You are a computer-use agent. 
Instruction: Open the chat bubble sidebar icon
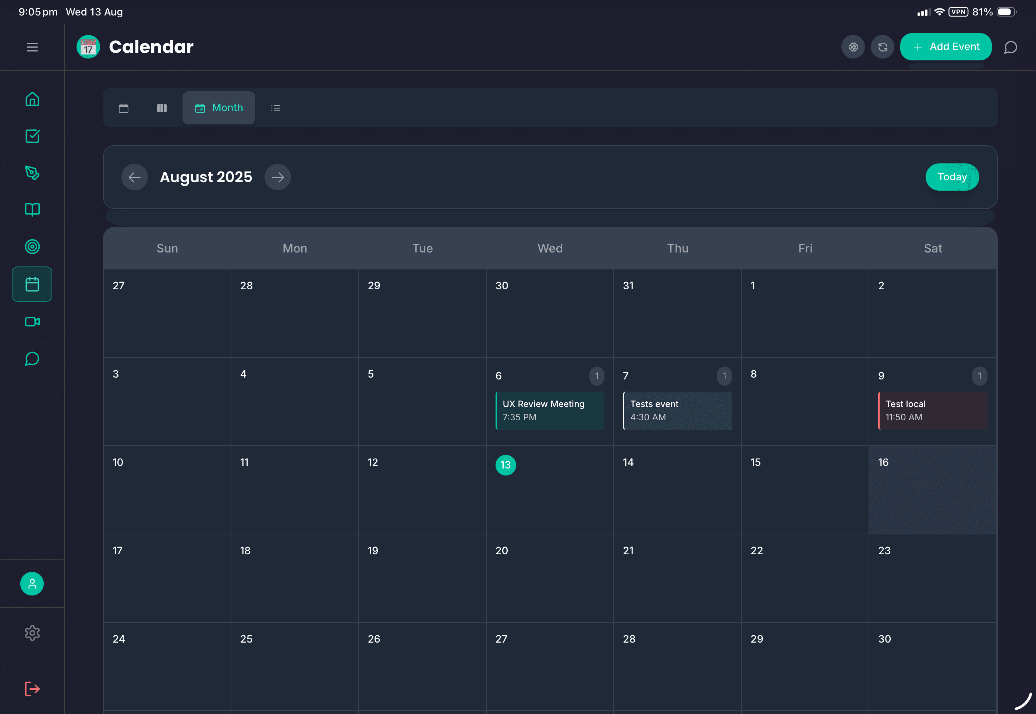(x=32, y=358)
